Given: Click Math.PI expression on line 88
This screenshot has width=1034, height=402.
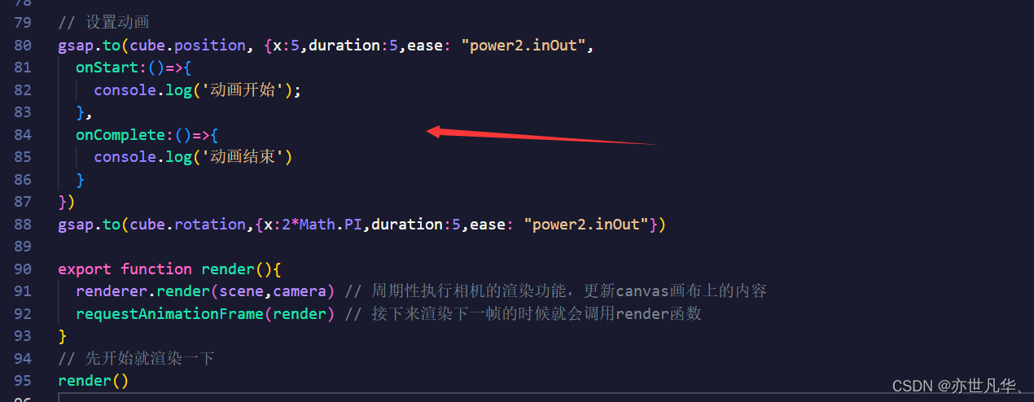Looking at the screenshot, I should coord(331,224).
